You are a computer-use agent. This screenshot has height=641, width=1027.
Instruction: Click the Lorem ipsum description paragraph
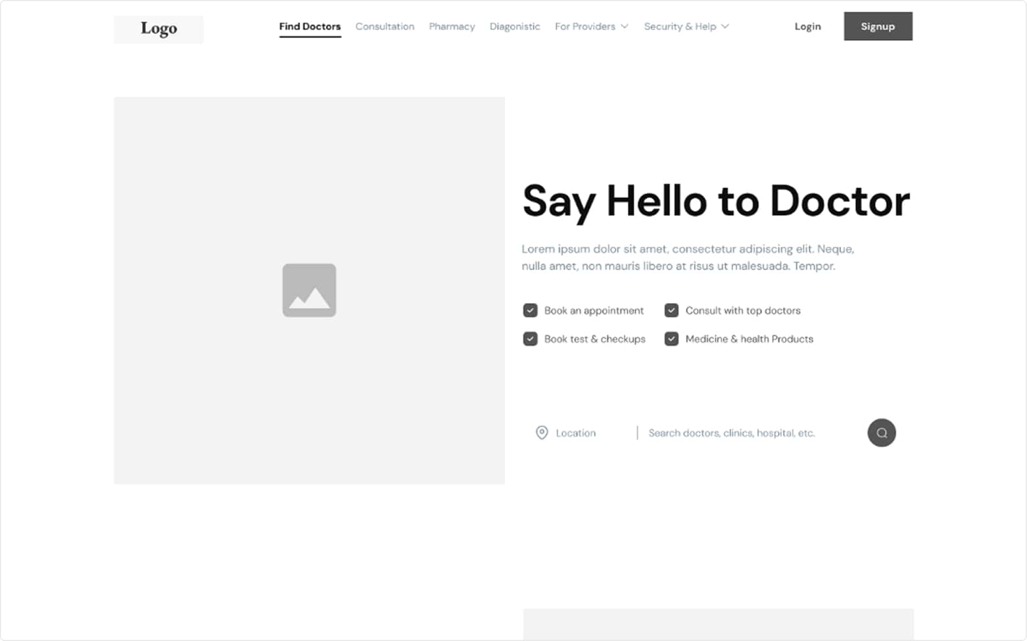[x=687, y=257]
